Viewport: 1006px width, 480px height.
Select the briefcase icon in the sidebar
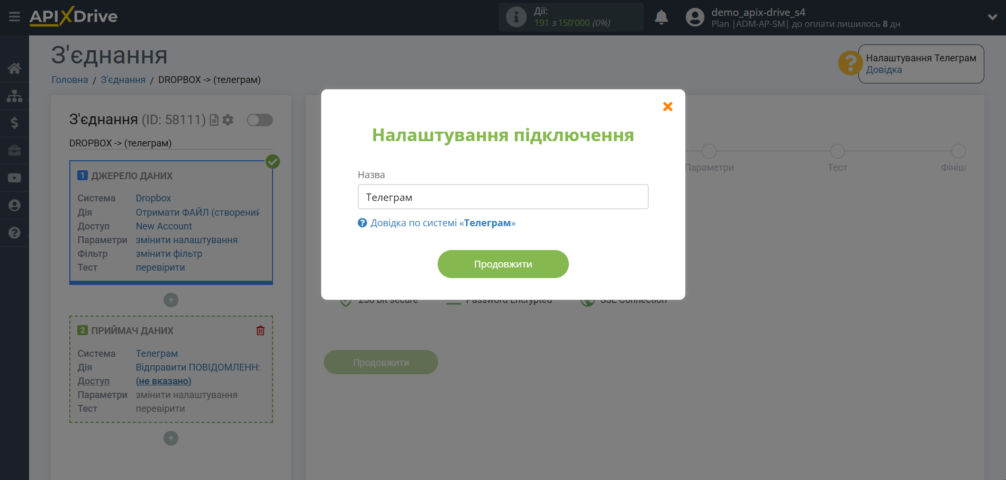pos(14,151)
